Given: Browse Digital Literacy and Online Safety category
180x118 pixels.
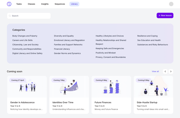Looking at the screenshot, I should click(27, 53).
